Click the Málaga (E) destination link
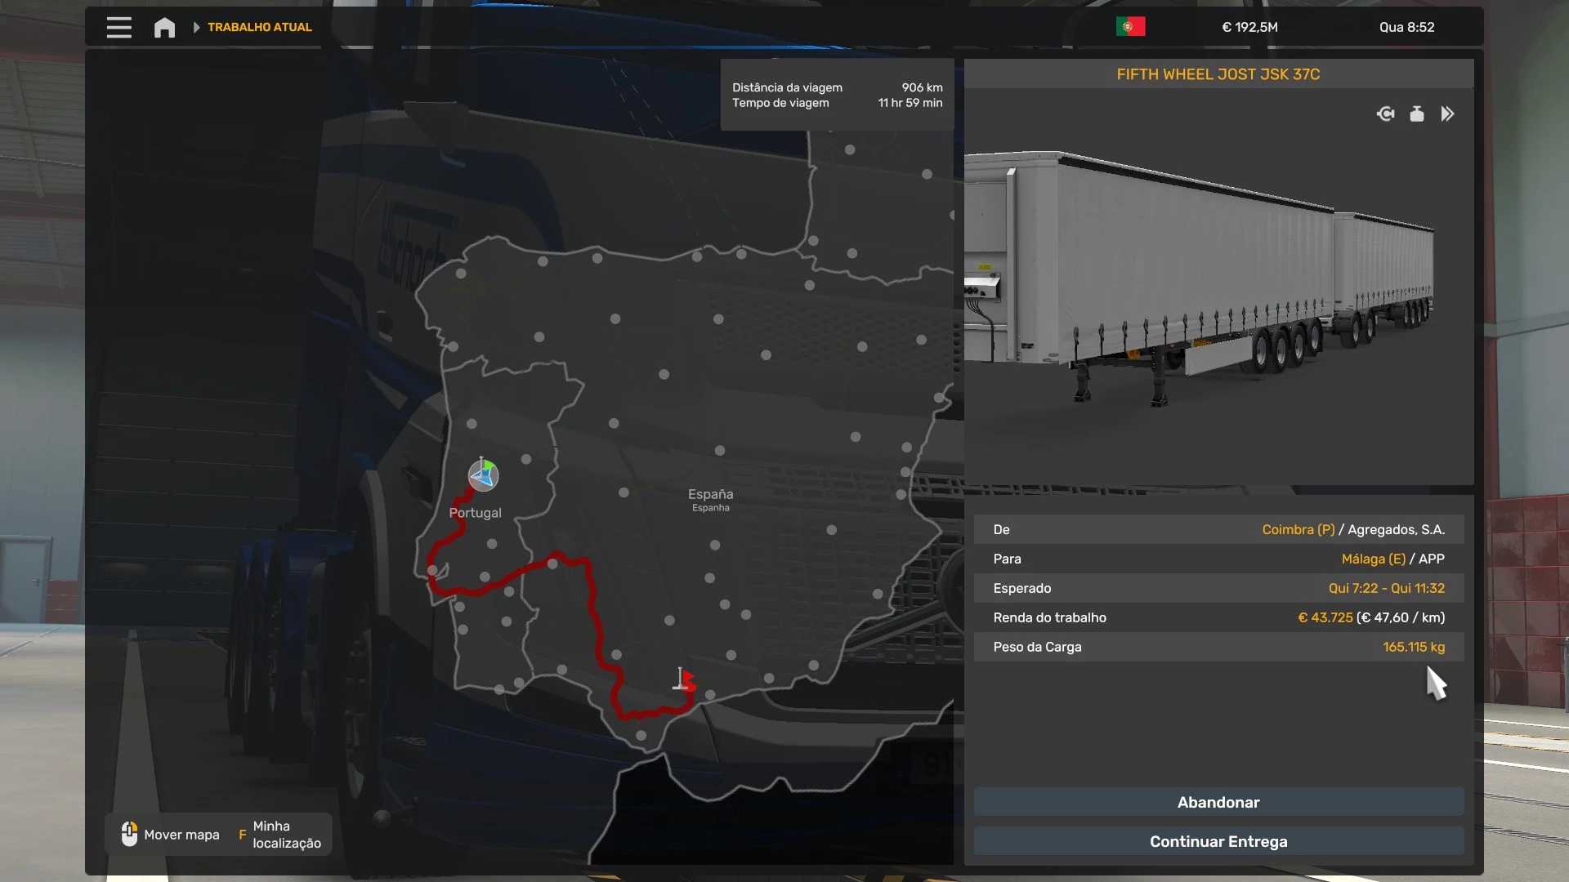The image size is (1569, 882). [x=1373, y=559]
